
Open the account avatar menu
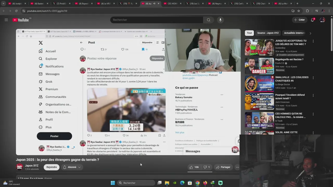pos(322,20)
